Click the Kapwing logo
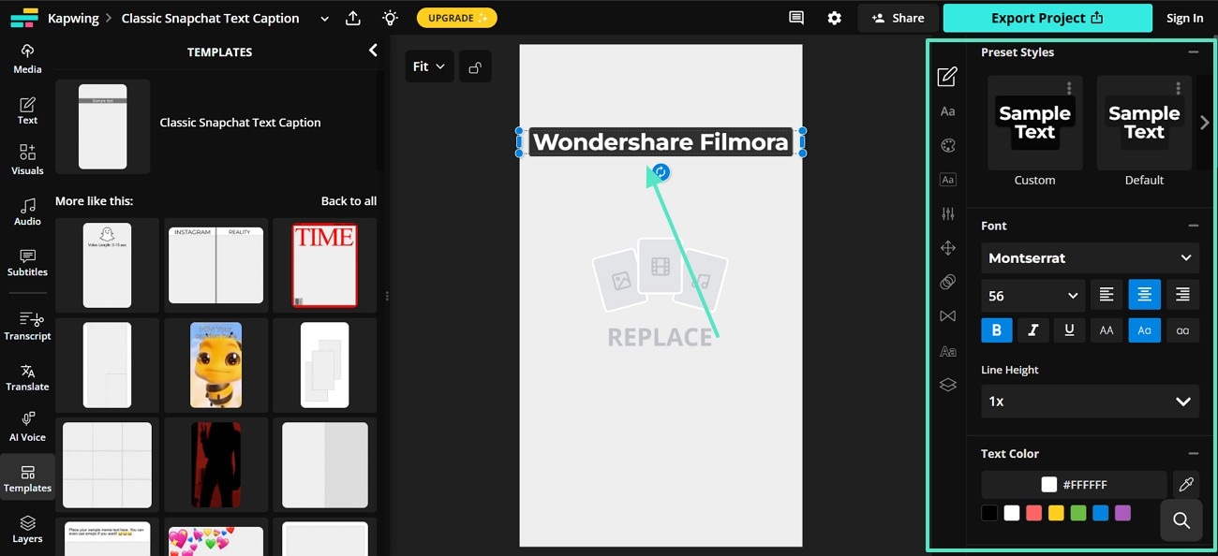 point(23,18)
